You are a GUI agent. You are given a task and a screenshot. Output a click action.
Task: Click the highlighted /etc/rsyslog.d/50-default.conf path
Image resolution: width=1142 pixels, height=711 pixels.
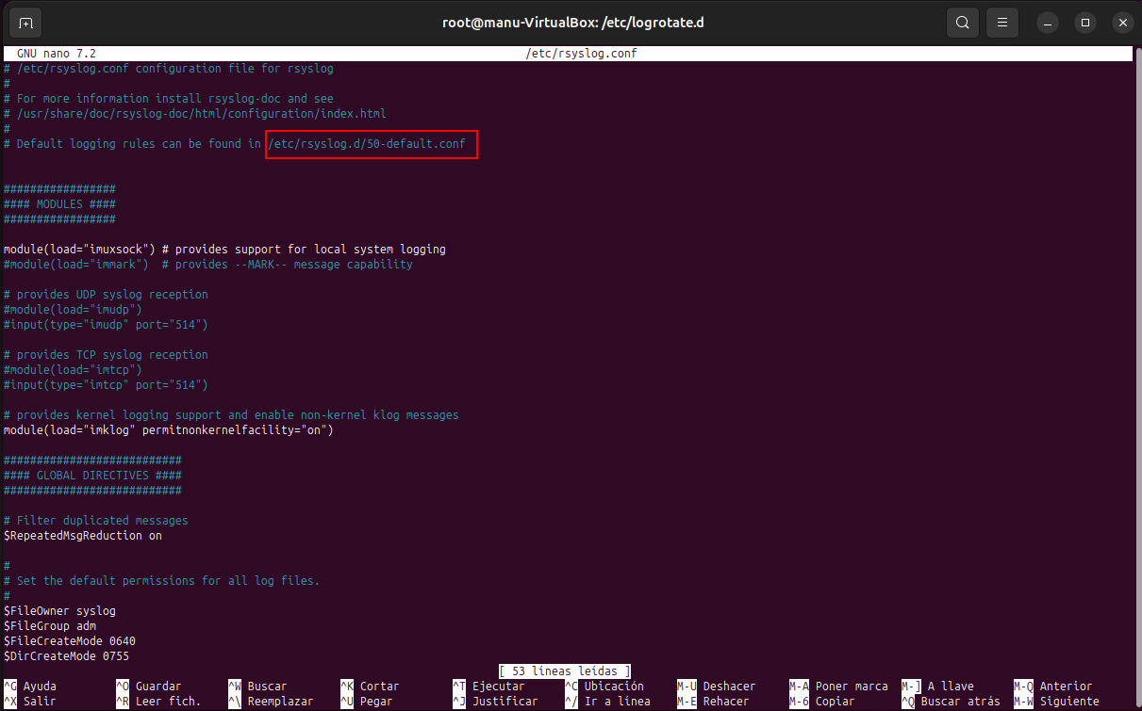372,144
